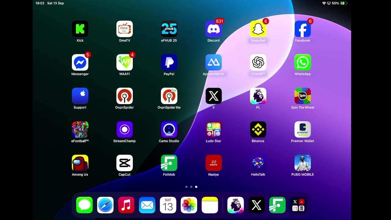Viewport: 391px width, 220px height.
Task: Open FotMob from dock recents
Action: pos(277,205)
